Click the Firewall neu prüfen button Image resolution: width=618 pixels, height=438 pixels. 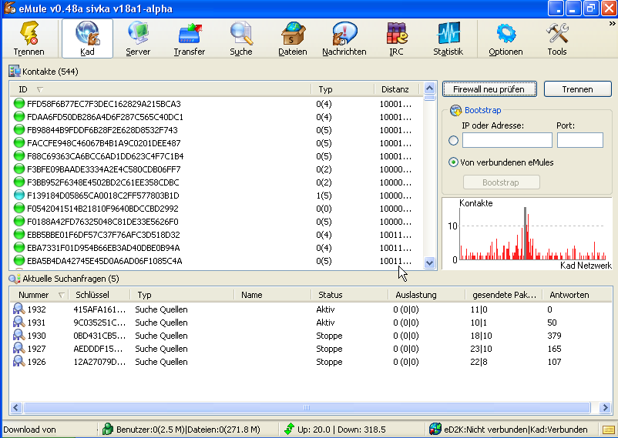point(489,89)
